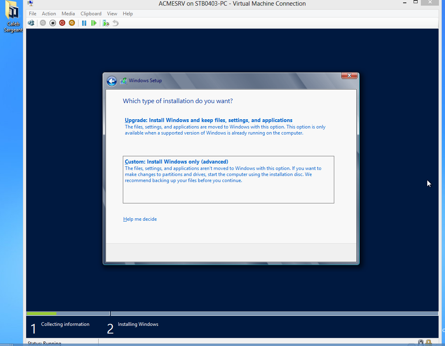Image resolution: width=445 pixels, height=346 pixels.
Task: Open the Action menu
Action: tap(49, 14)
